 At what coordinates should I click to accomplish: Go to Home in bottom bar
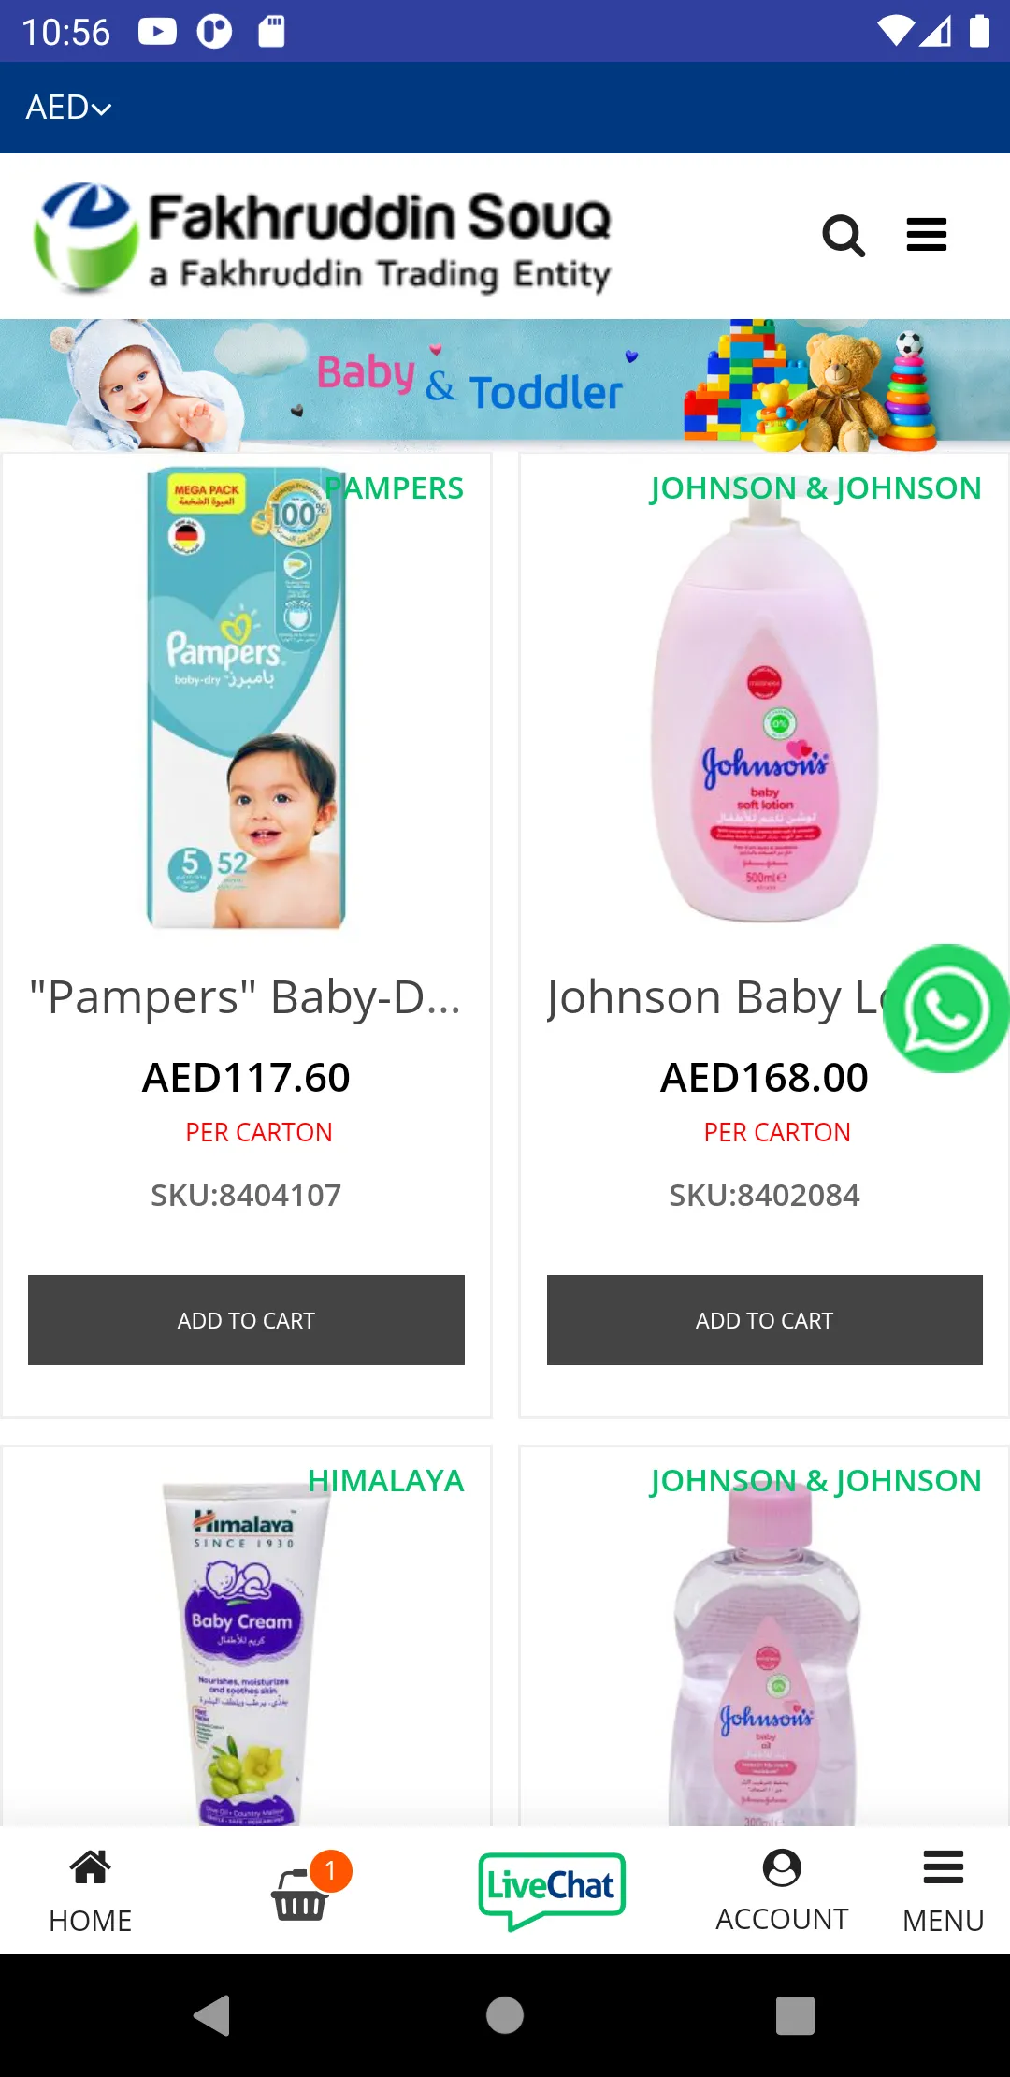(x=91, y=1891)
